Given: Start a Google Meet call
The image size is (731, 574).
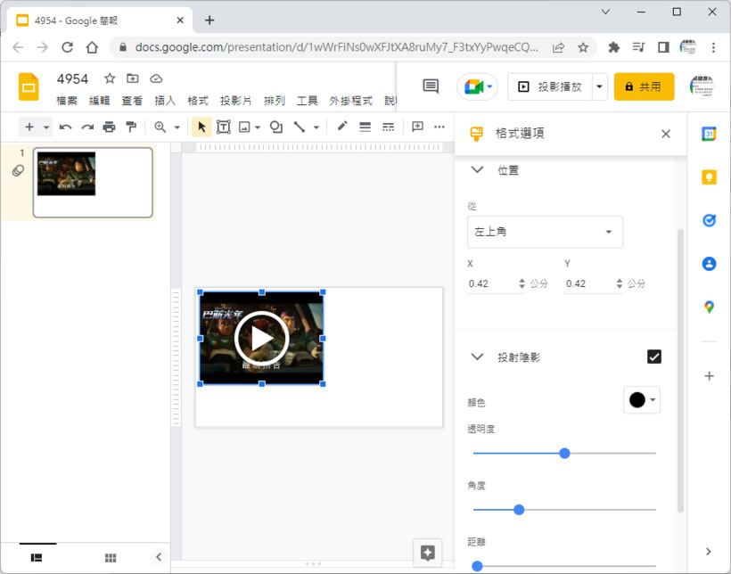Looking at the screenshot, I should coord(478,86).
